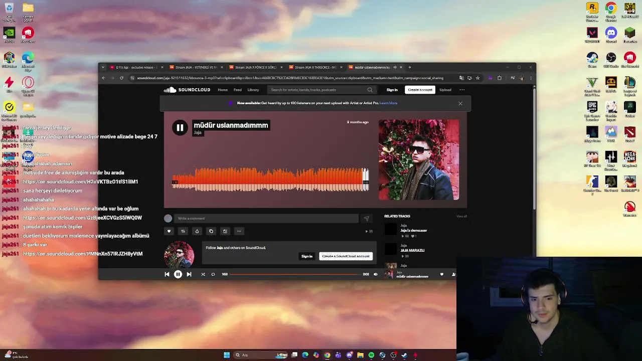Click the translate page icon in address bar

coord(461,78)
